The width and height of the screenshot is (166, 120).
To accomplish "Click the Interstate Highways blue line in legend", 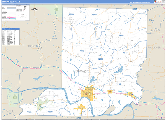I will click(x=11, y=19).
